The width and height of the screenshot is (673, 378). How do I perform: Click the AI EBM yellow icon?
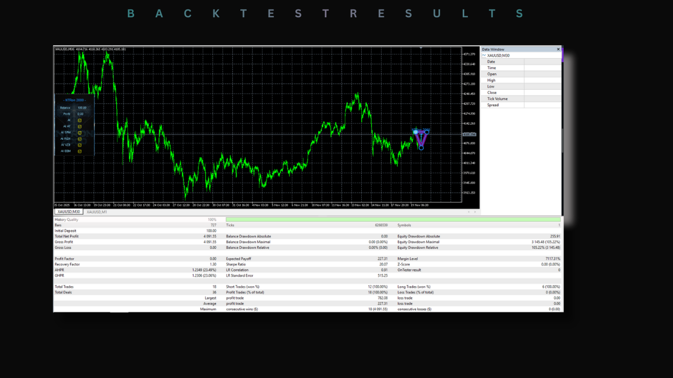point(80,151)
